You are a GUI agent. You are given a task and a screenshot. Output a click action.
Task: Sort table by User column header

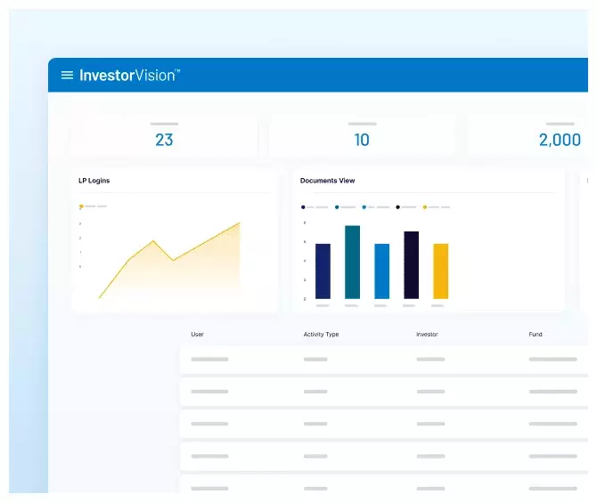tap(198, 335)
